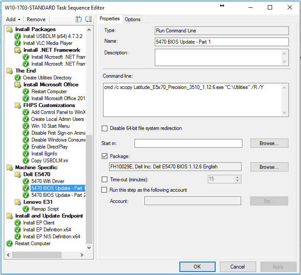This screenshot has height=275, width=301.
Task: Click the Machine Specific folder icon
Action: [x=9, y=168]
